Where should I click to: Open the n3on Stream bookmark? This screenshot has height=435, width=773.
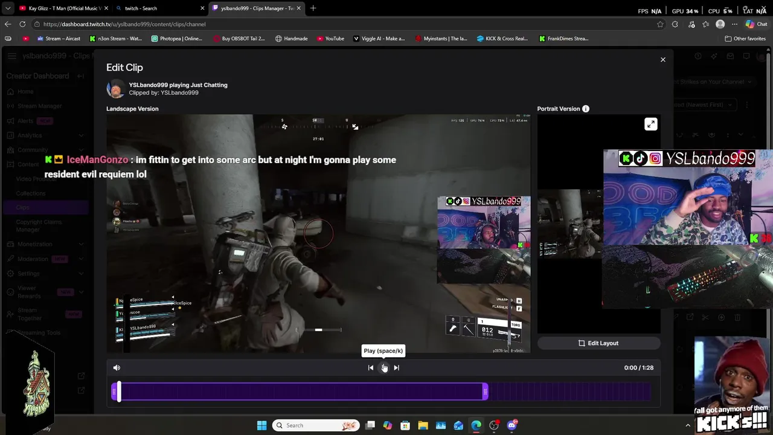pos(116,39)
